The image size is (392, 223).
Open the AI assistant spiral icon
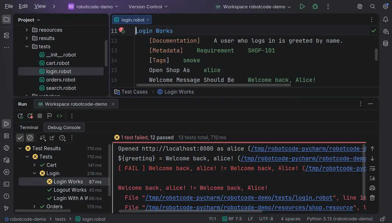(360, 7)
